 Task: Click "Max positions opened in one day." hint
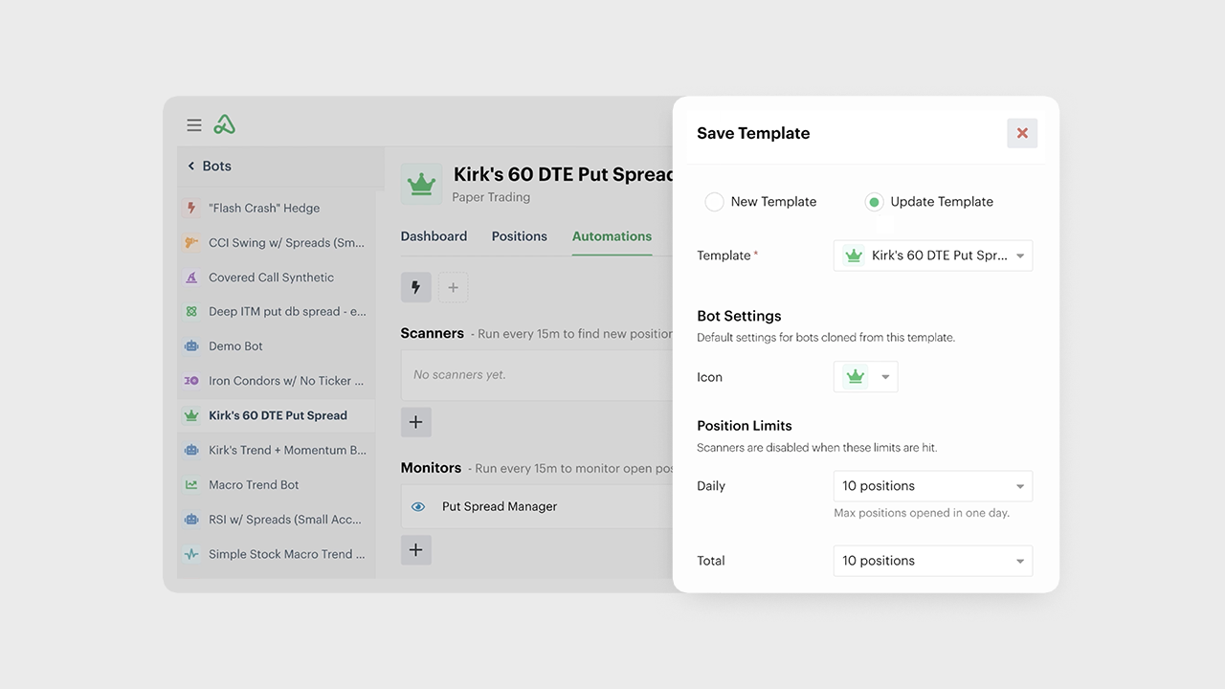tap(922, 513)
